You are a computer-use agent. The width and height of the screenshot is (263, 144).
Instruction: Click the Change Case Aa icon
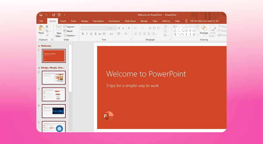111,34
